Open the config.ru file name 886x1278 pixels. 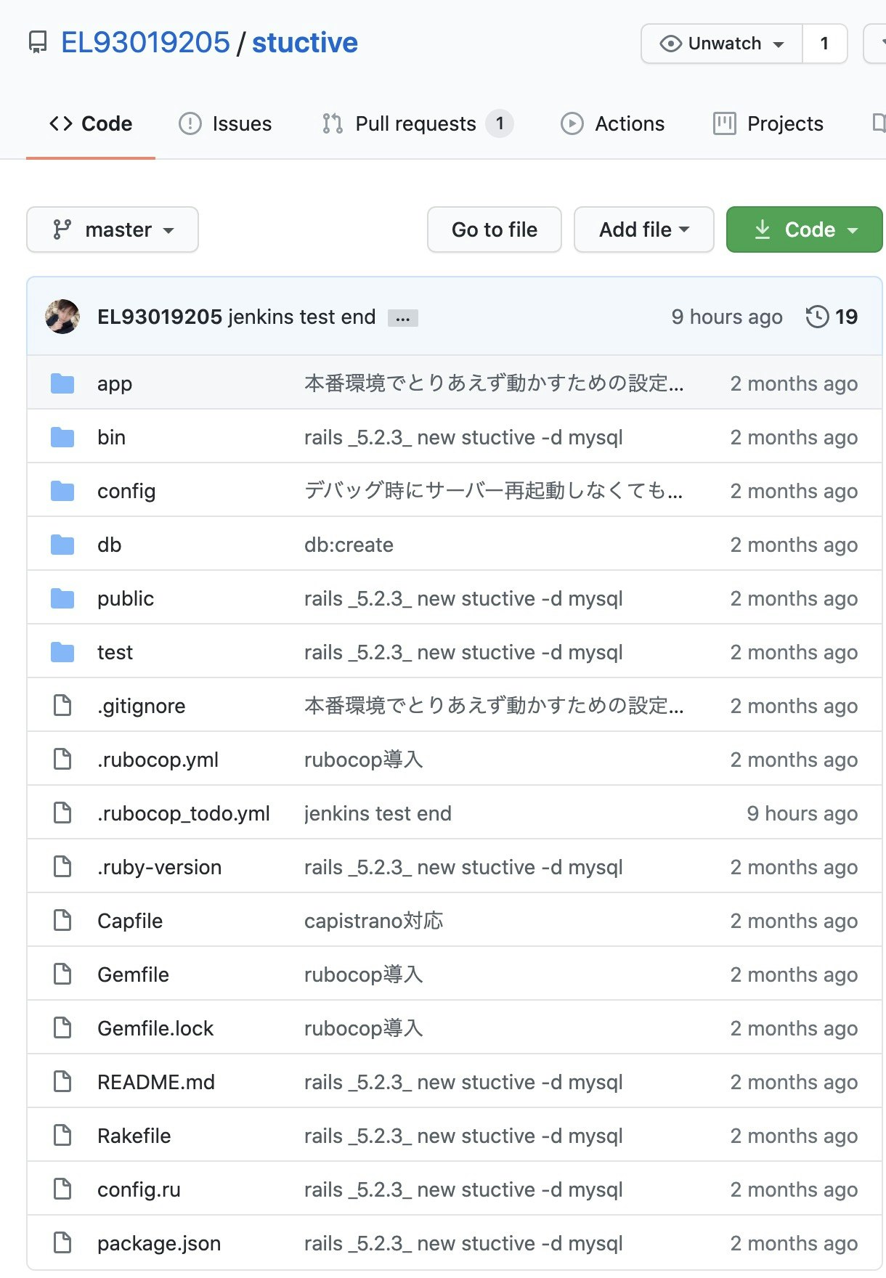[x=139, y=1189]
